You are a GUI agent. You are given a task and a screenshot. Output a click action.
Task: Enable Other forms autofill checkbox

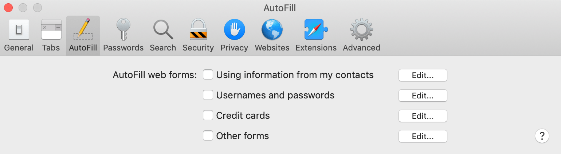pyautogui.click(x=208, y=136)
